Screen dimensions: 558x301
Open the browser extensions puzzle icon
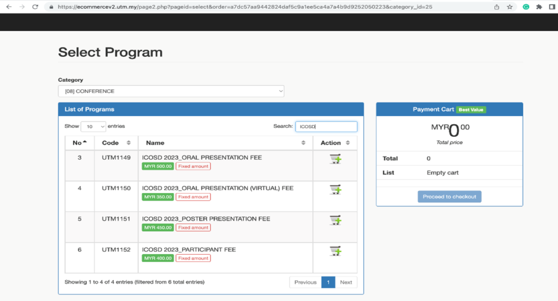(x=539, y=7)
